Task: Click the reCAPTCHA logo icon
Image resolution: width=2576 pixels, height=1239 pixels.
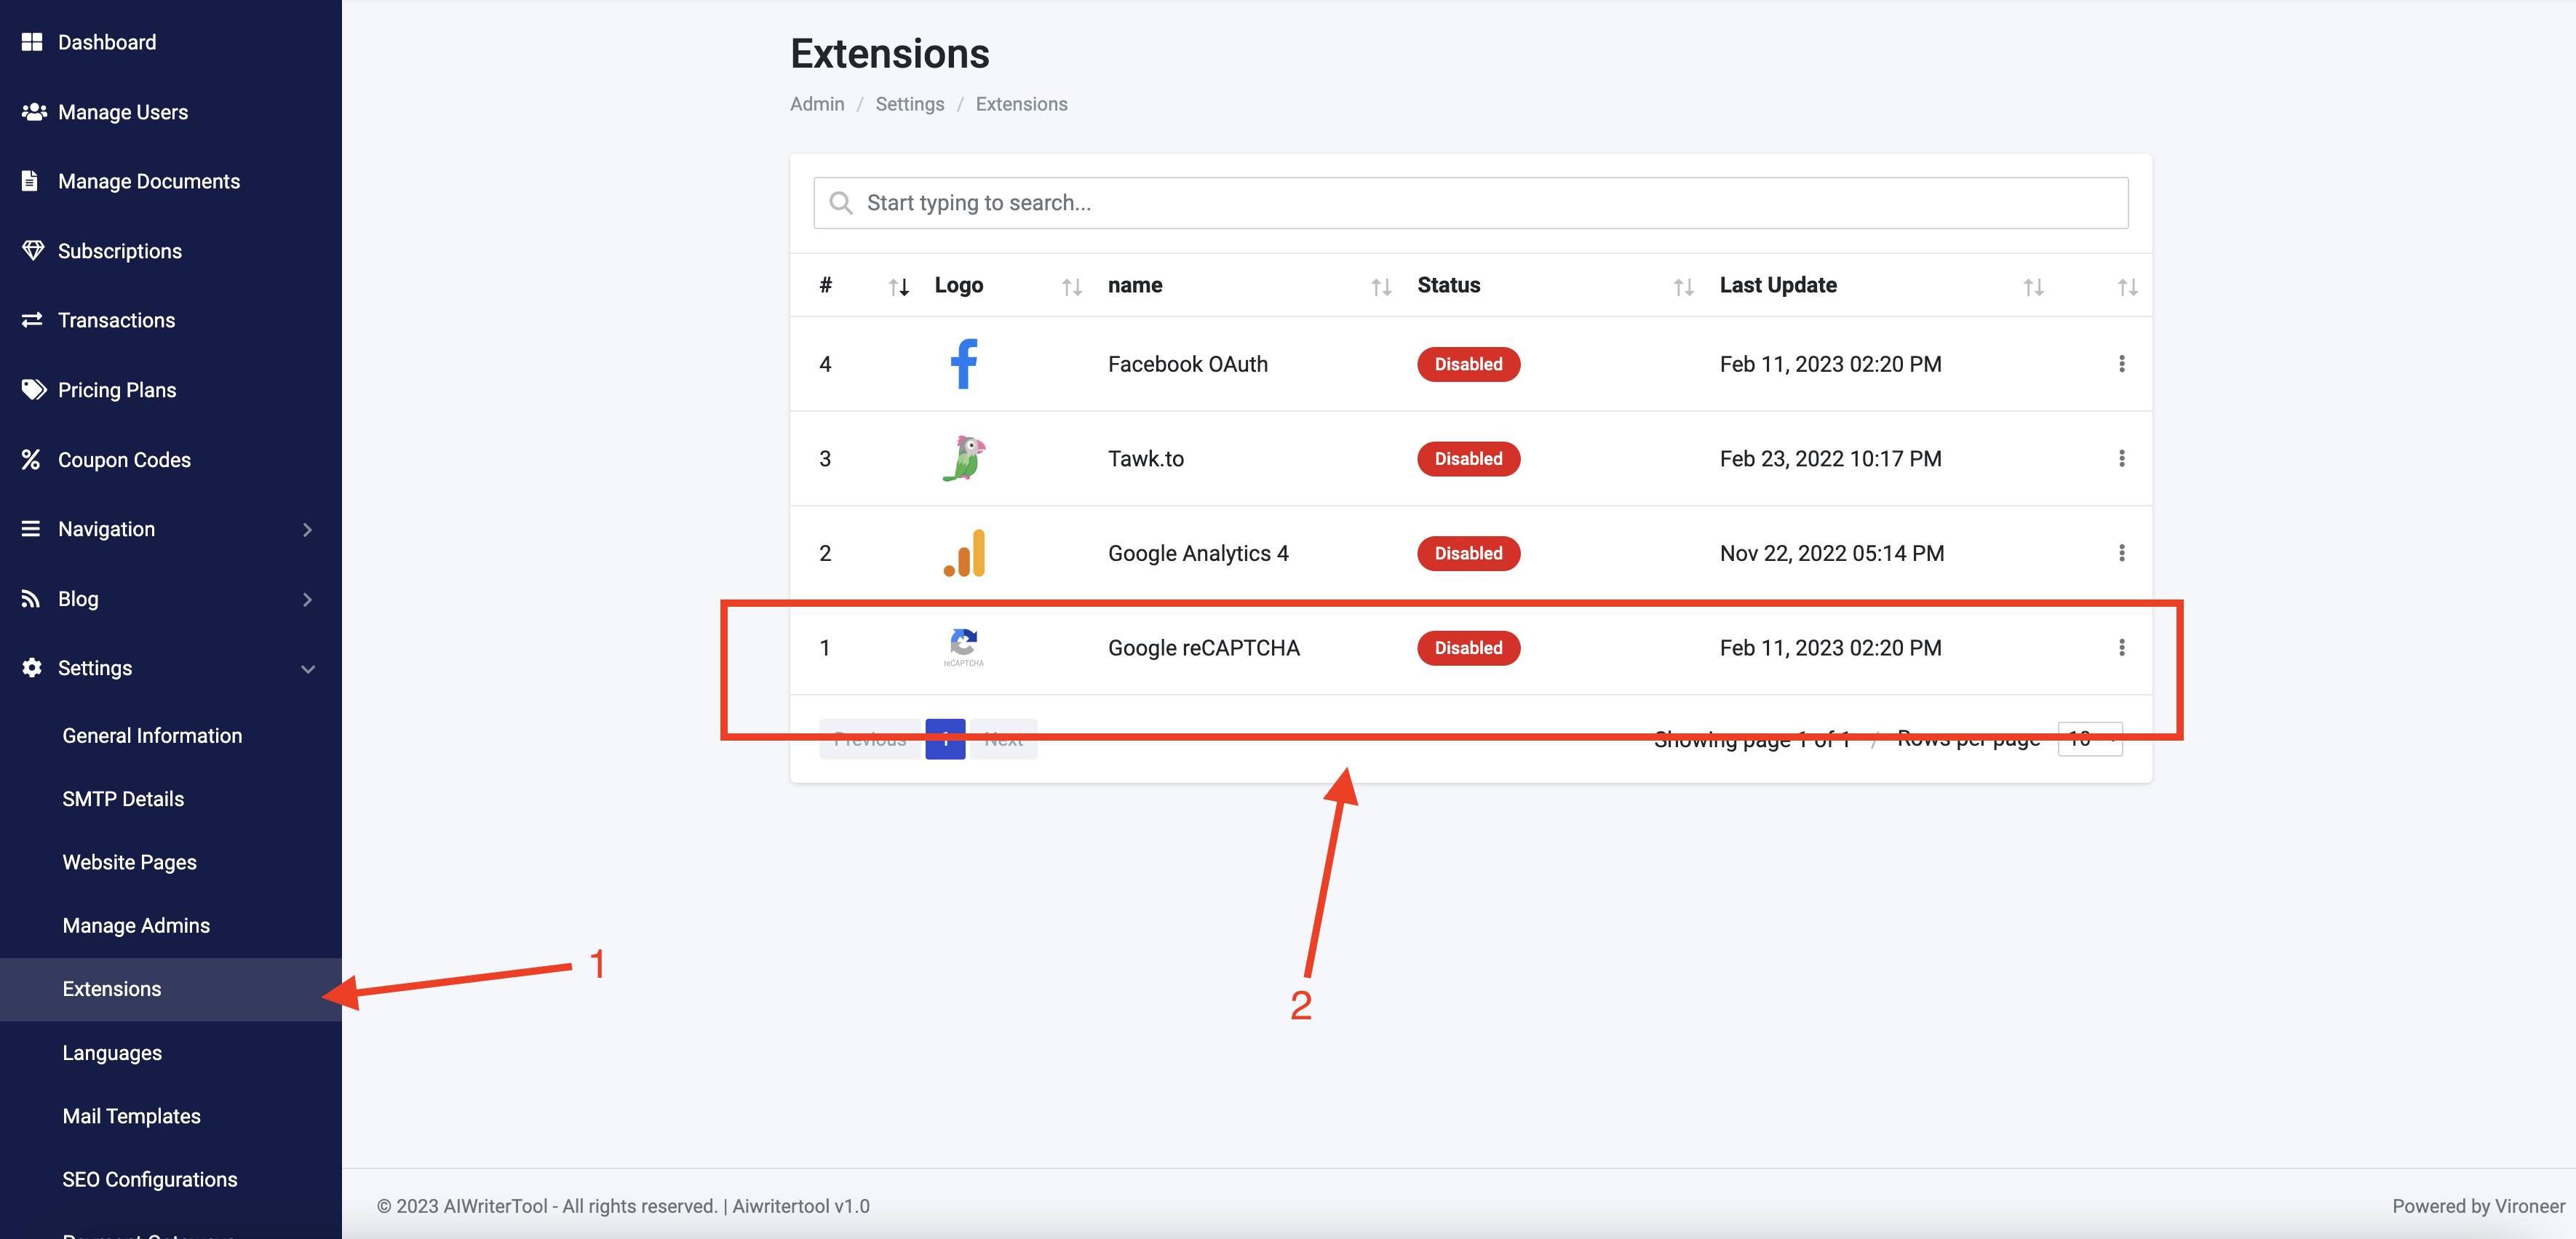Action: click(963, 647)
